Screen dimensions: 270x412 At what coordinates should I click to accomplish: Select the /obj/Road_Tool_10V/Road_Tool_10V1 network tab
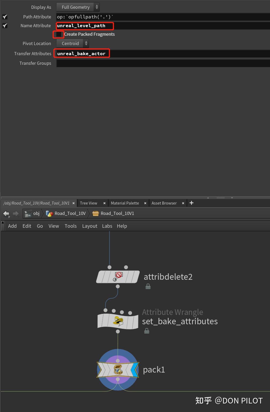pos(36,203)
